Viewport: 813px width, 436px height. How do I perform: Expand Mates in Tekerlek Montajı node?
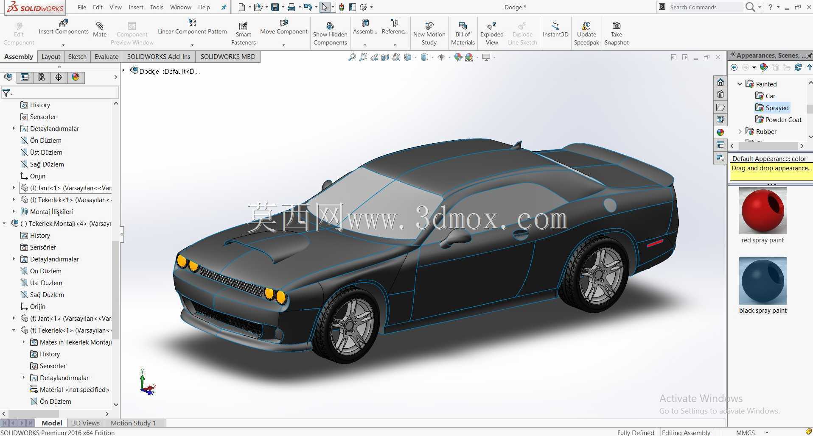[24, 342]
